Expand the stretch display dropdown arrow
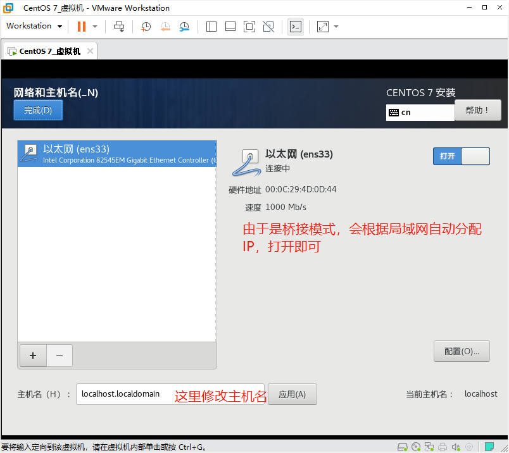Image resolution: width=509 pixels, height=453 pixels. 336,27
